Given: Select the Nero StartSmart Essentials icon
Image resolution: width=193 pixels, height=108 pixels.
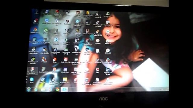Looking at the screenshot, I should 32,71.
